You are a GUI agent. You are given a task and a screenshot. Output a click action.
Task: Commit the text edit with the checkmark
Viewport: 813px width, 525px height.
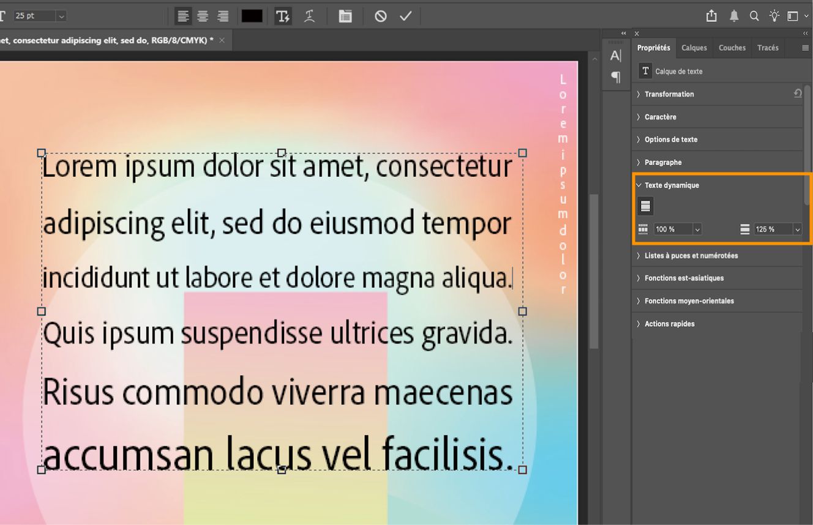[405, 16]
